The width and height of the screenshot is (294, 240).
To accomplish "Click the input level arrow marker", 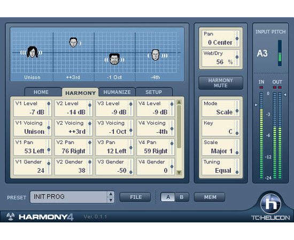I will click(256, 105).
